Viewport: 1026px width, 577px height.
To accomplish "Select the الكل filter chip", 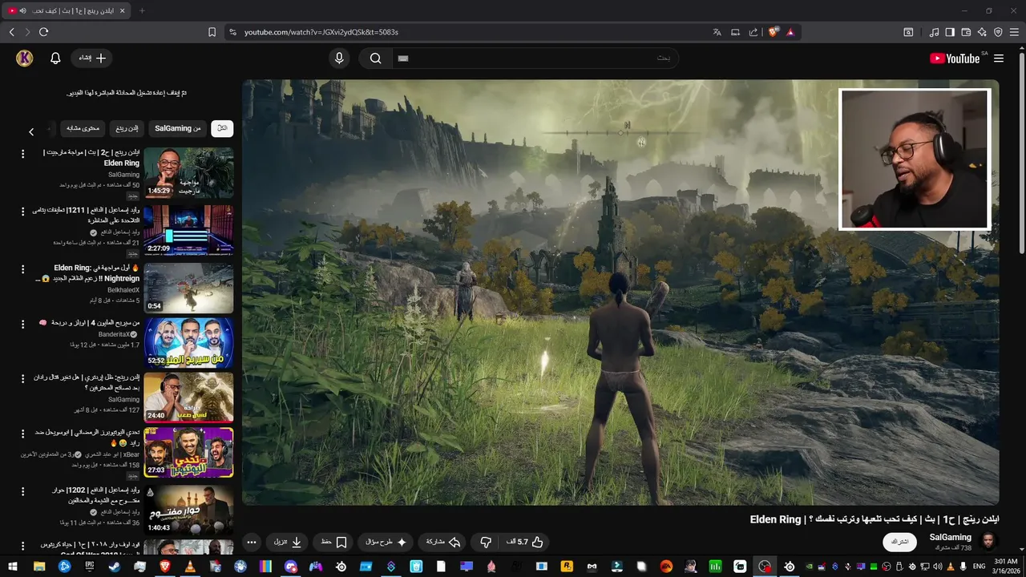I will [x=222, y=128].
